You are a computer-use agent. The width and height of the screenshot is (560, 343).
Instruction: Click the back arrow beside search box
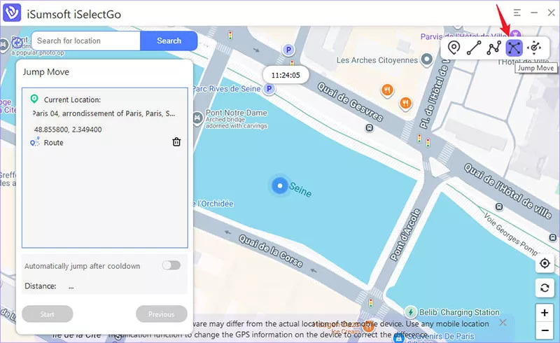[x=16, y=44]
